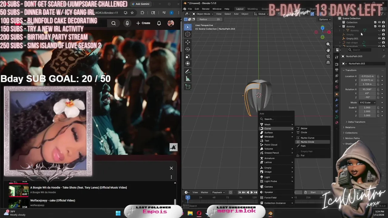This screenshot has width=388, height=218.
Task: Open Mesh submenu in Add menu
Action: 276,124
